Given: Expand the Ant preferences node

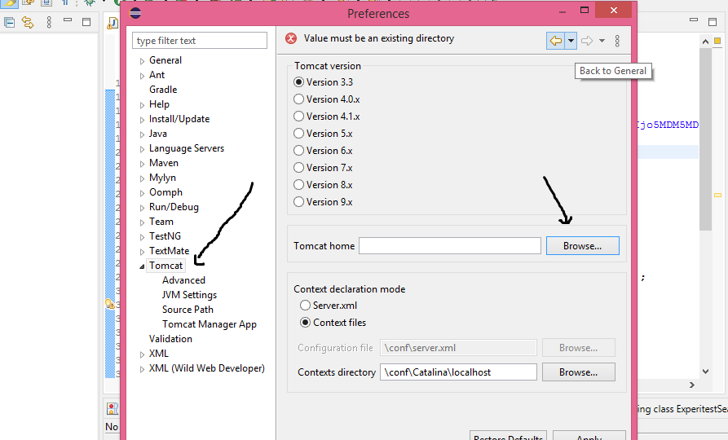Looking at the screenshot, I should click(142, 76).
